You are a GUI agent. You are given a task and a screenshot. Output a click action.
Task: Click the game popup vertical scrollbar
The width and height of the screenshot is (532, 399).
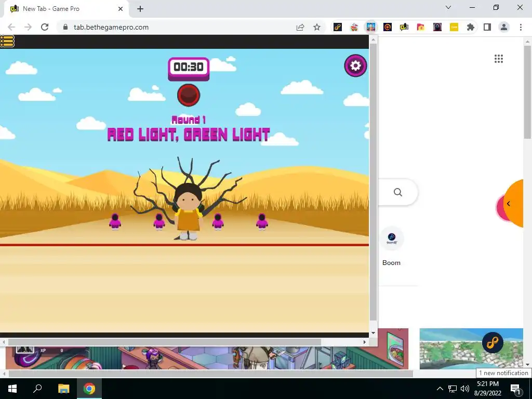pos(373,182)
